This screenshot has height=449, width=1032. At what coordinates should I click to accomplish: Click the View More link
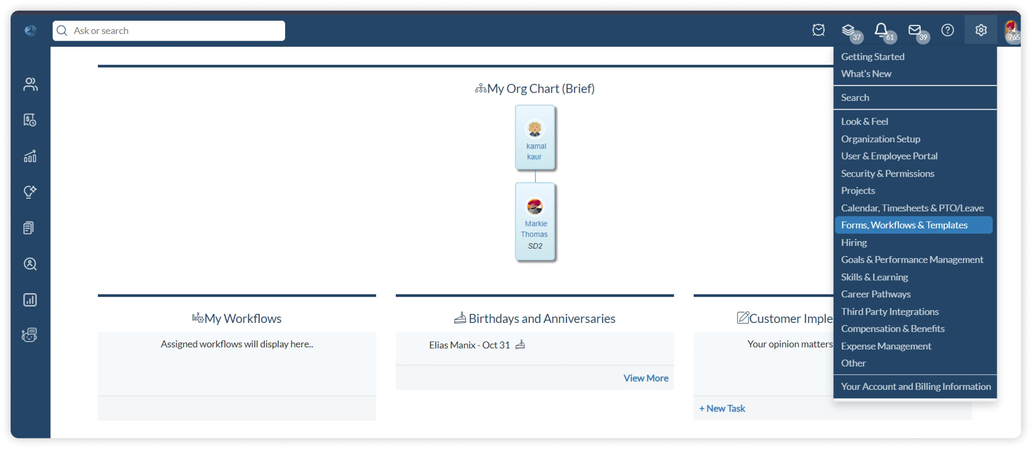[x=645, y=378]
